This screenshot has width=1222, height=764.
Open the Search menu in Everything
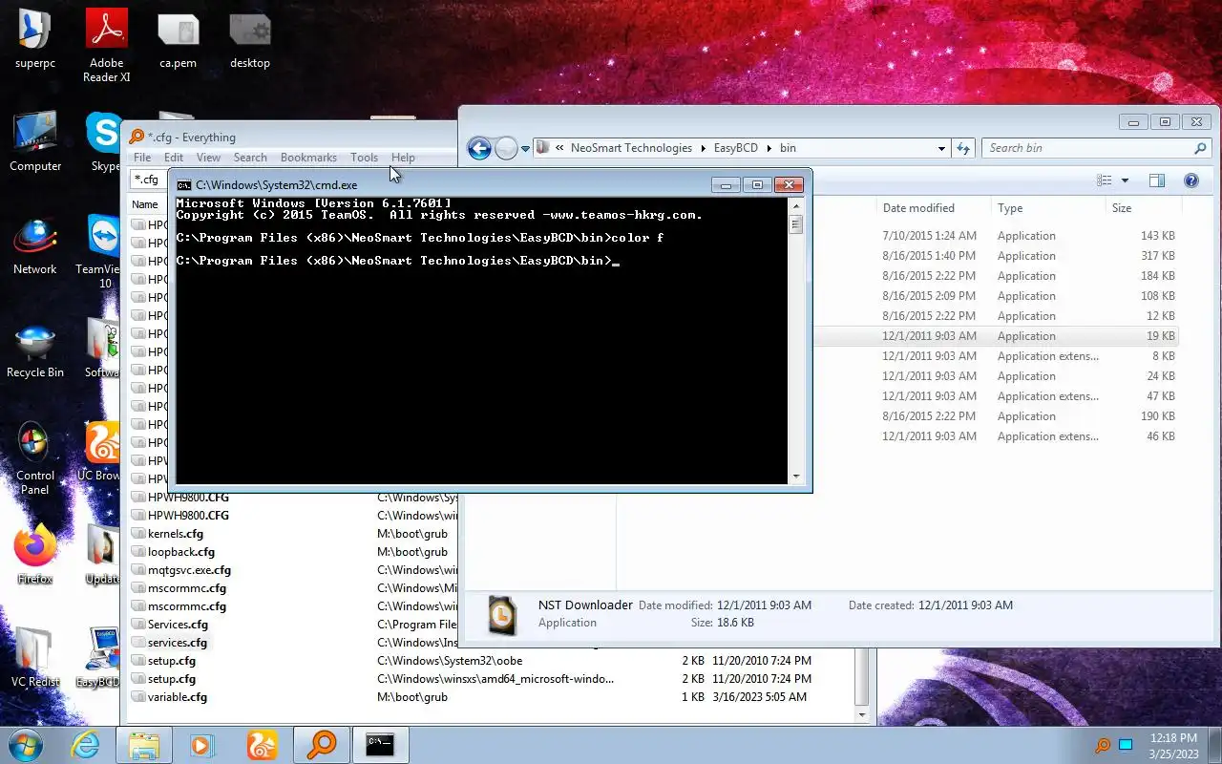[x=250, y=158]
